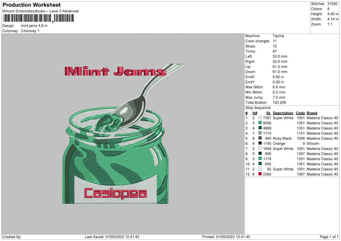Click the 'N#' column header
The width and height of the screenshot is (341, 241).
pyautogui.click(x=255, y=113)
